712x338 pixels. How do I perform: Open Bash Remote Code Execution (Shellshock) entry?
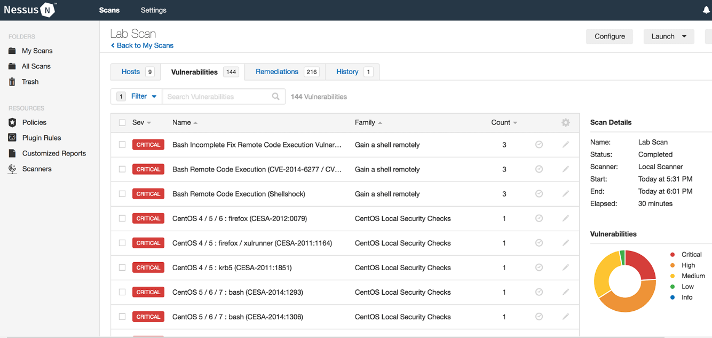(x=239, y=194)
